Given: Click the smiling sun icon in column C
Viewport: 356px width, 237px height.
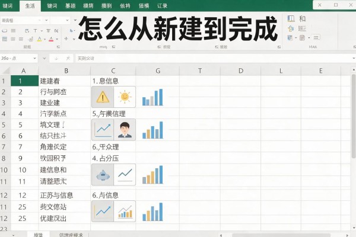Looking at the screenshot, I should (125, 97).
